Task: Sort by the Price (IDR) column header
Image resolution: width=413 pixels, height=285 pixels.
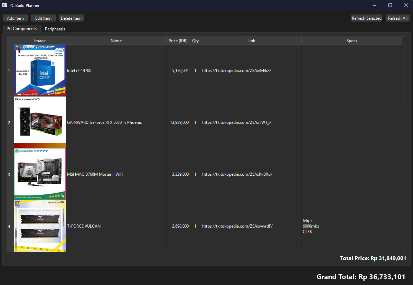Action: (178, 40)
